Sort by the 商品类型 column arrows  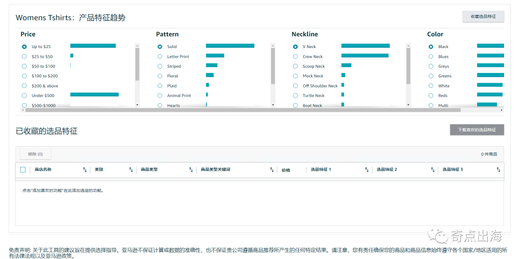pos(191,170)
